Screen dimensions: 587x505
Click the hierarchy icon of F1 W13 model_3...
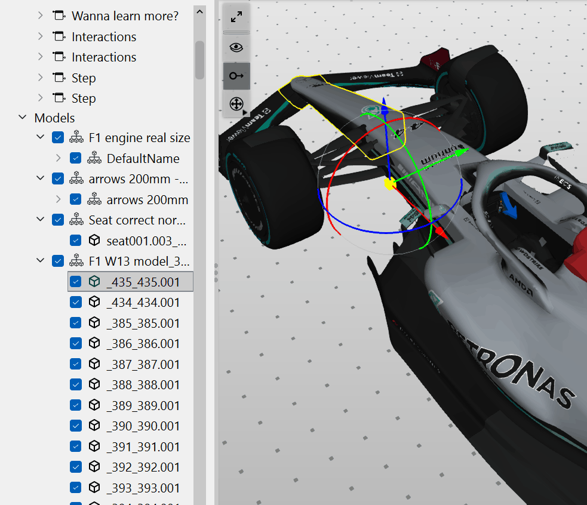pos(76,261)
